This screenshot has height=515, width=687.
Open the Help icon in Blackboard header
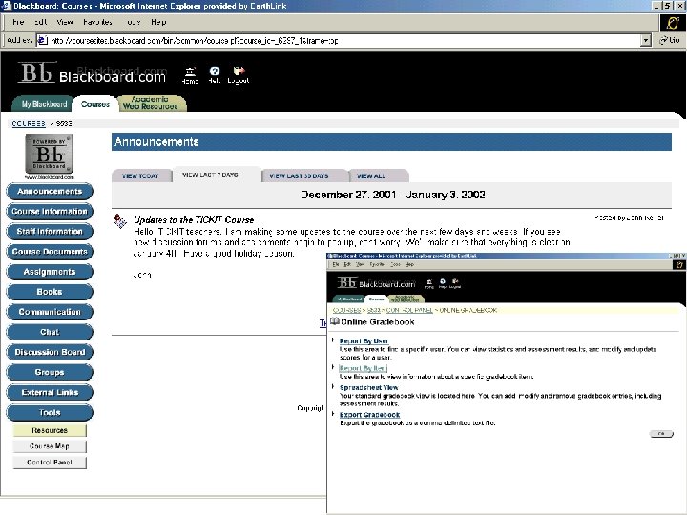pos(215,74)
